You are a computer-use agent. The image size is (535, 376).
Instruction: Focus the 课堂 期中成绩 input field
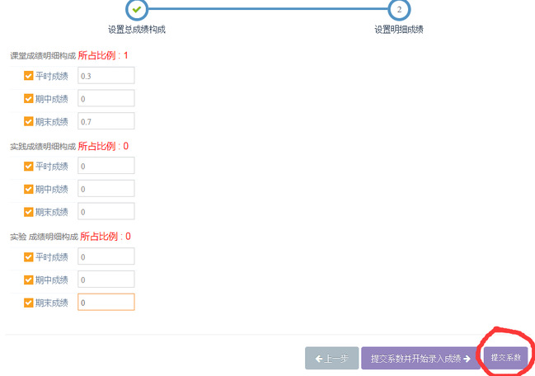[106, 99]
